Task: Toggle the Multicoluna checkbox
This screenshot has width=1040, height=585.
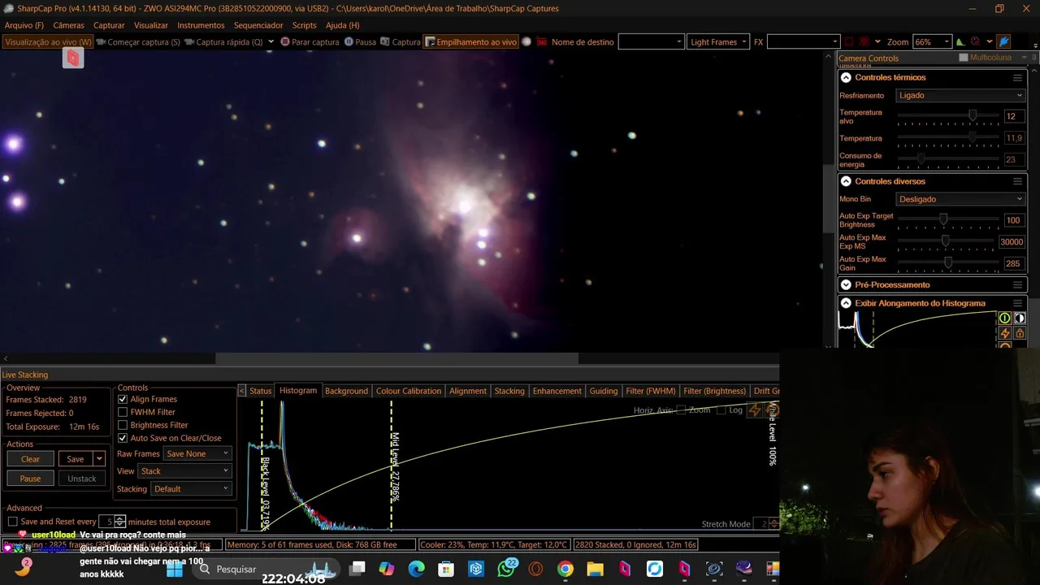Action: pos(964,58)
